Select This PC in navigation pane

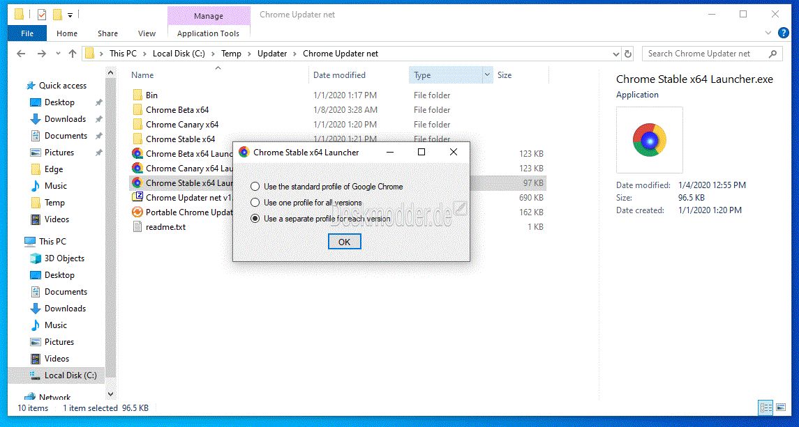point(52,241)
